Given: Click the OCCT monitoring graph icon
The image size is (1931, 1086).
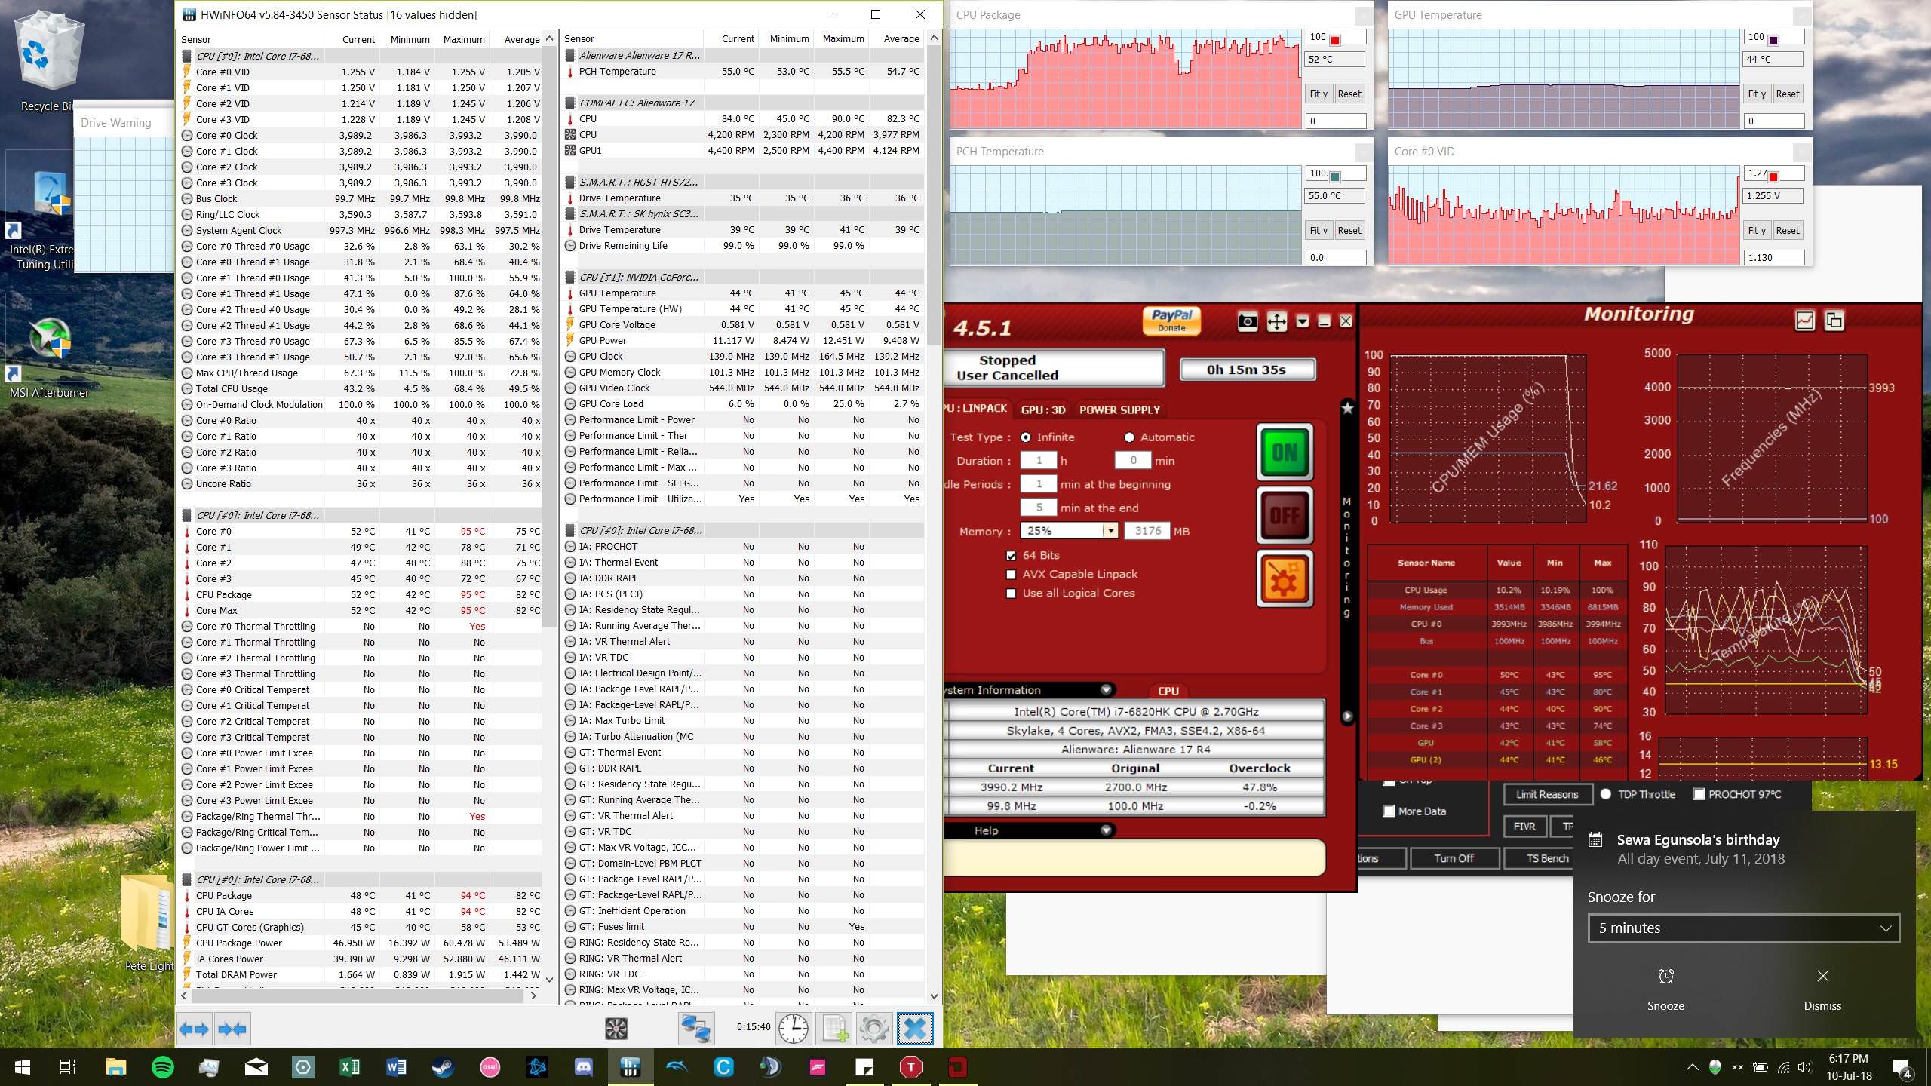Looking at the screenshot, I should point(1804,321).
